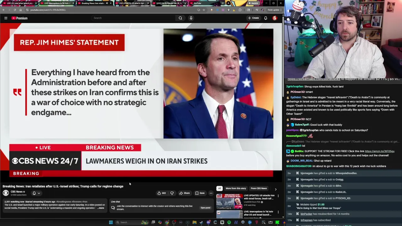Open the amzn.to link in chat
This screenshot has width=402, height=226.
point(379,151)
